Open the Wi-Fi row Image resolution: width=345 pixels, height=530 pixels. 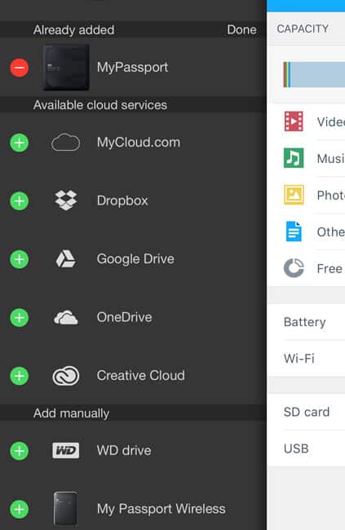[x=306, y=358]
